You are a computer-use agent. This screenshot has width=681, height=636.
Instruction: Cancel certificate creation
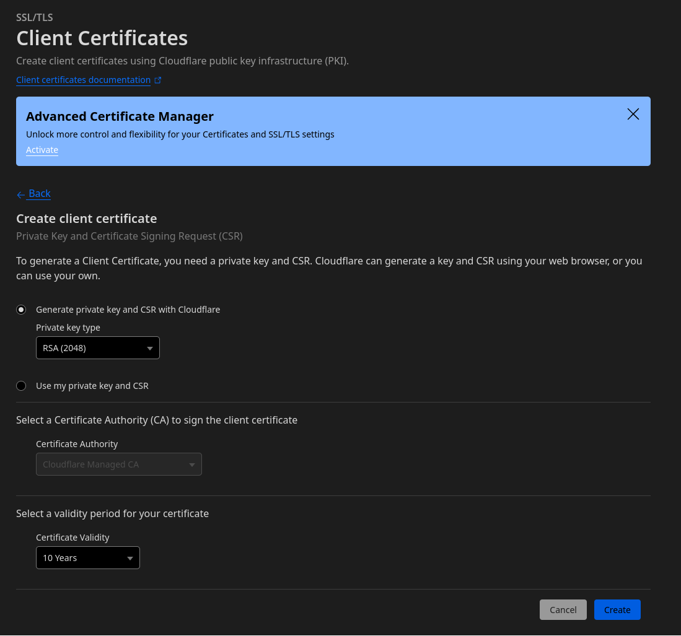tap(563, 609)
